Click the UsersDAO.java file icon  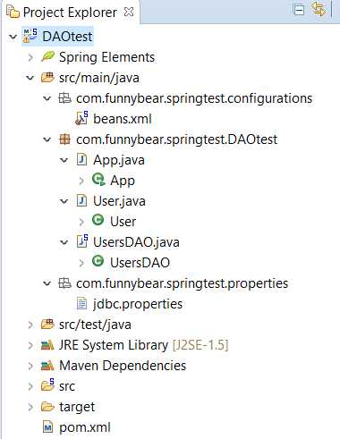(x=82, y=241)
